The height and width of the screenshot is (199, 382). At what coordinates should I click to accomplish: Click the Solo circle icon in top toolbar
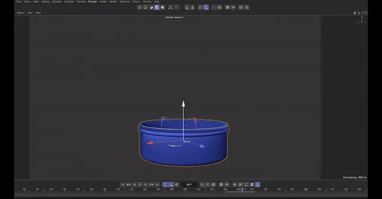click(220, 7)
